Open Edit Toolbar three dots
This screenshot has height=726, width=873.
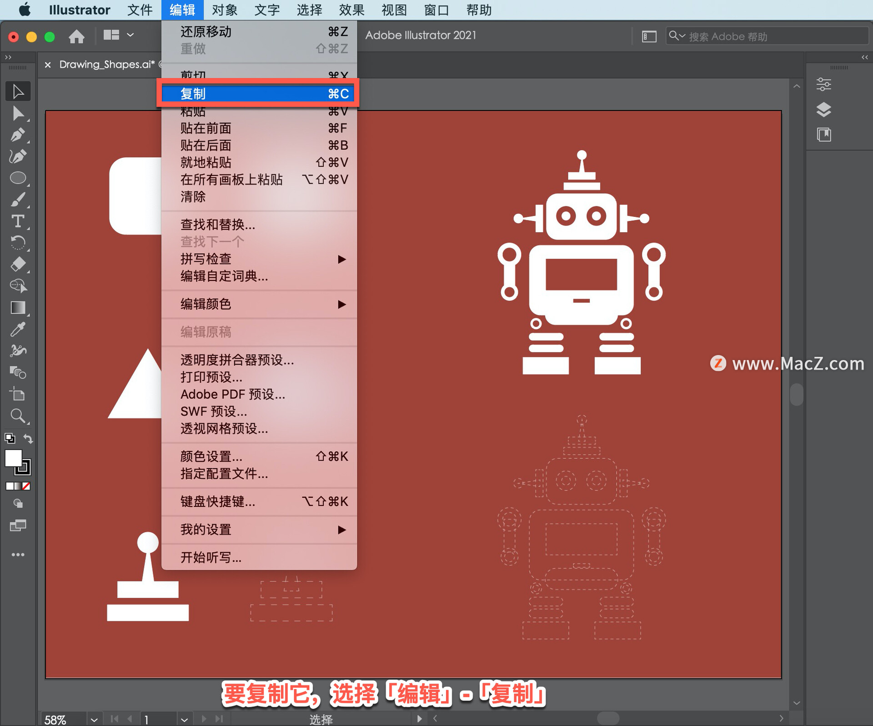click(18, 555)
